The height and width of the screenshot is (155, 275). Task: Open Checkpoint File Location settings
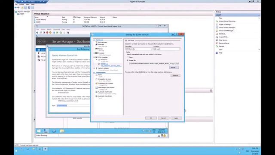click(x=105, y=83)
